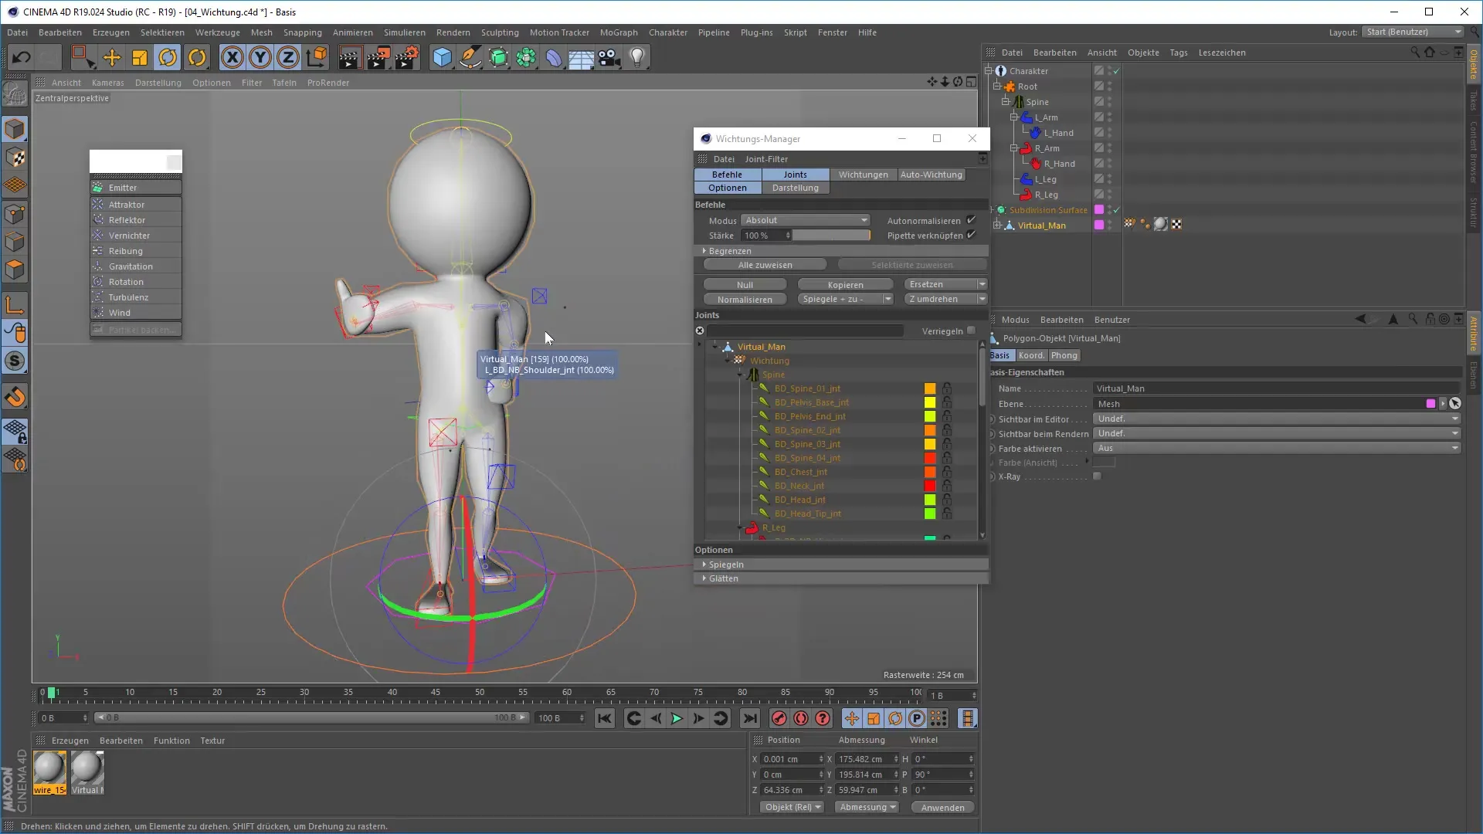This screenshot has width=1483, height=834.
Task: Click the Kopieren button
Action: tap(845, 285)
